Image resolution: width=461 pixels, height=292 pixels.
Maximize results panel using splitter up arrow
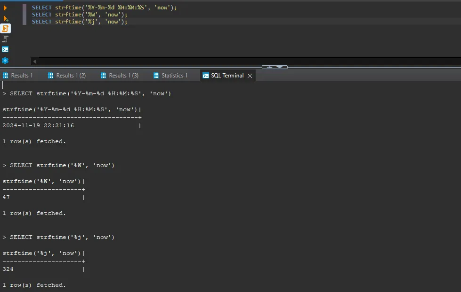[269, 67]
